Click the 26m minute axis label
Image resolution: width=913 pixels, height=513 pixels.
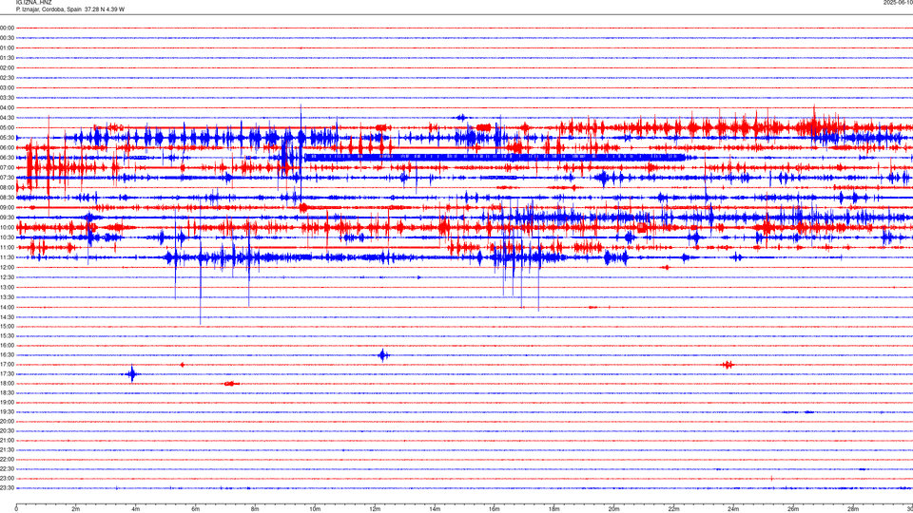coord(793,509)
